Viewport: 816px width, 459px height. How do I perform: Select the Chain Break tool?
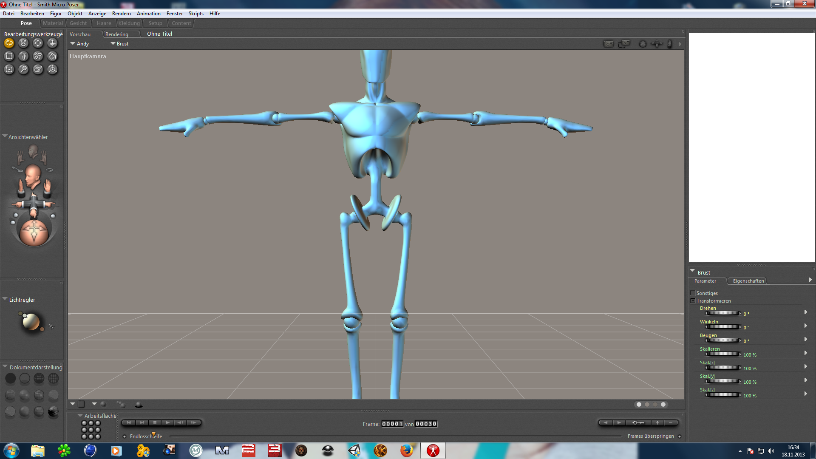coord(38,56)
